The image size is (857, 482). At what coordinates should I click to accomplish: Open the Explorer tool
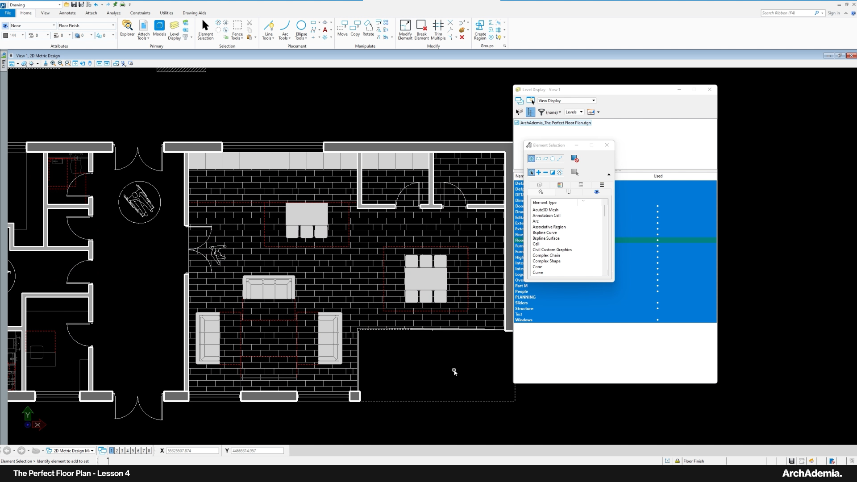click(x=127, y=29)
